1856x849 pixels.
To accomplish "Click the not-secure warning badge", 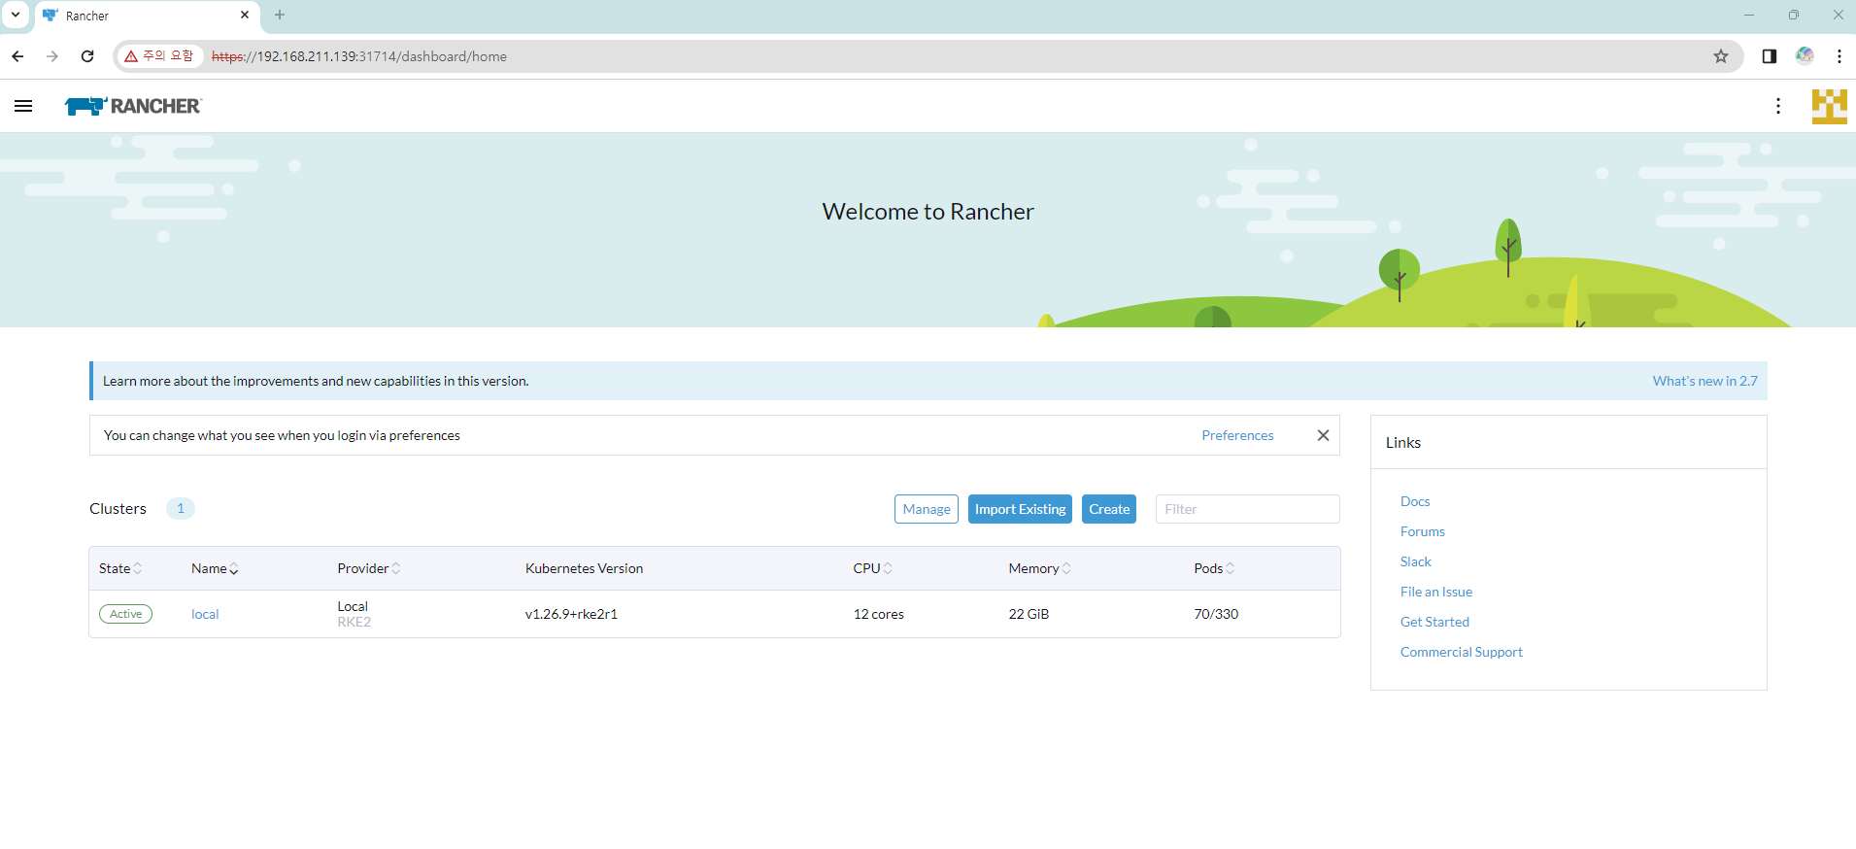I will click(159, 56).
